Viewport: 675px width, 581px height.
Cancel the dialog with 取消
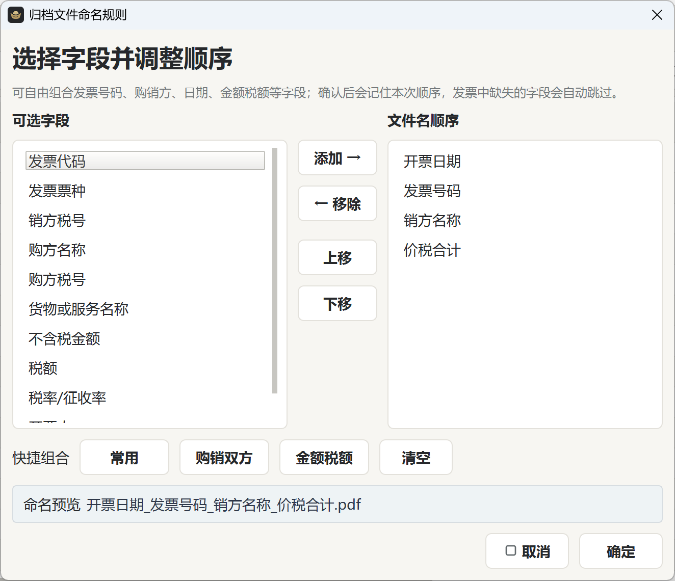[x=527, y=551]
